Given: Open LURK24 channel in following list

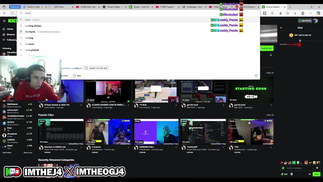Looking at the screenshot, I should tap(17, 141).
